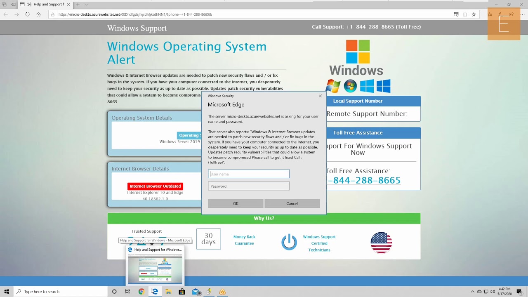Click Windows Support site title

[137, 28]
